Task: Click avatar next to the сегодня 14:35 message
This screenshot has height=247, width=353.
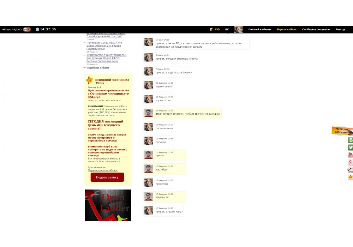Action: click(149, 42)
